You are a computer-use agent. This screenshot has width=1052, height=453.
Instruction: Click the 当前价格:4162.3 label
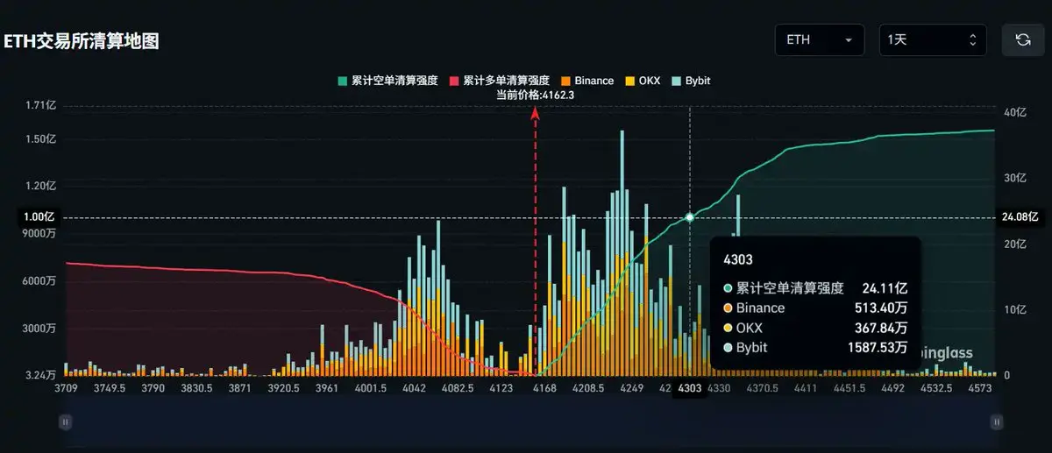point(536,95)
